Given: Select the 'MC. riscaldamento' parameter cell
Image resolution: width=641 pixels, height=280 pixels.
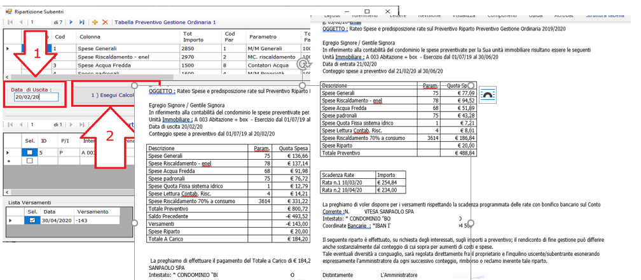Looking at the screenshot, I should click(273, 57).
